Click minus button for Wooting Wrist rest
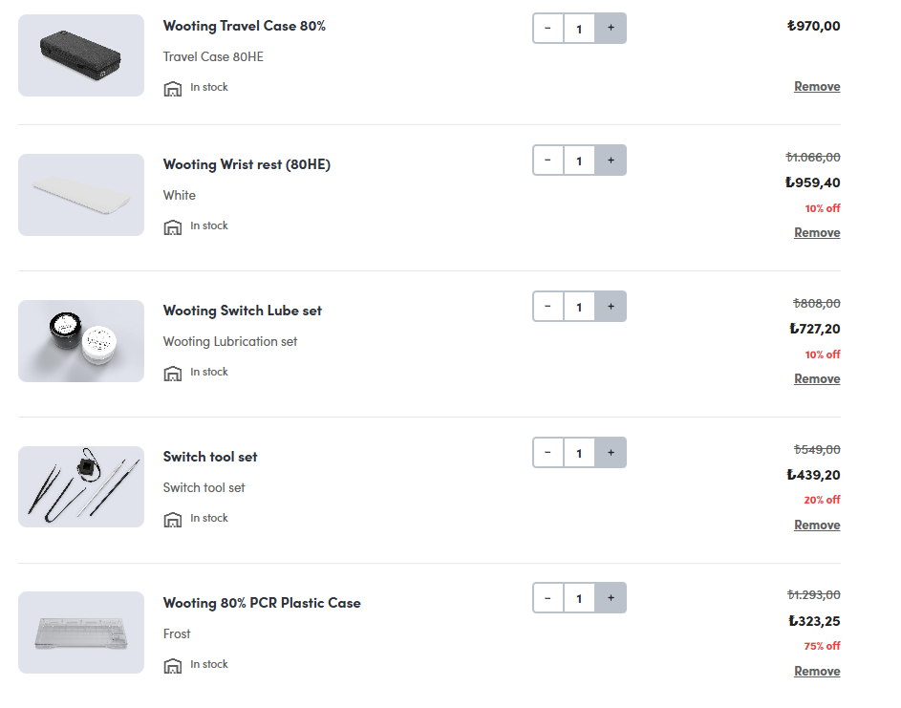 coord(547,161)
